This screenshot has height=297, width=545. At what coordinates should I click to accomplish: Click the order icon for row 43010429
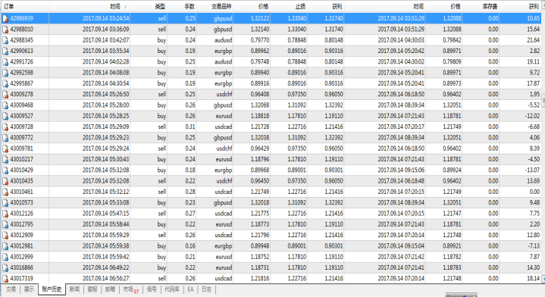click(x=5, y=170)
